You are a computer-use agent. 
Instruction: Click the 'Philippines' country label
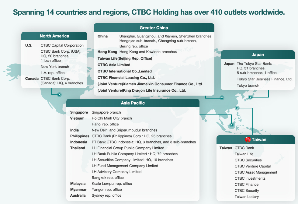(79, 136)
